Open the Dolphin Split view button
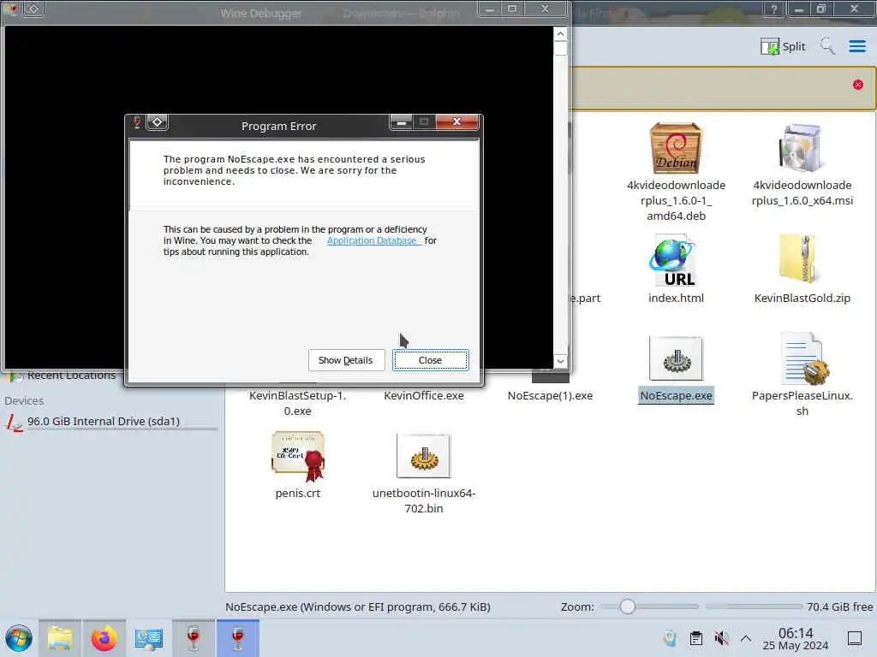877x657 pixels. tap(783, 46)
